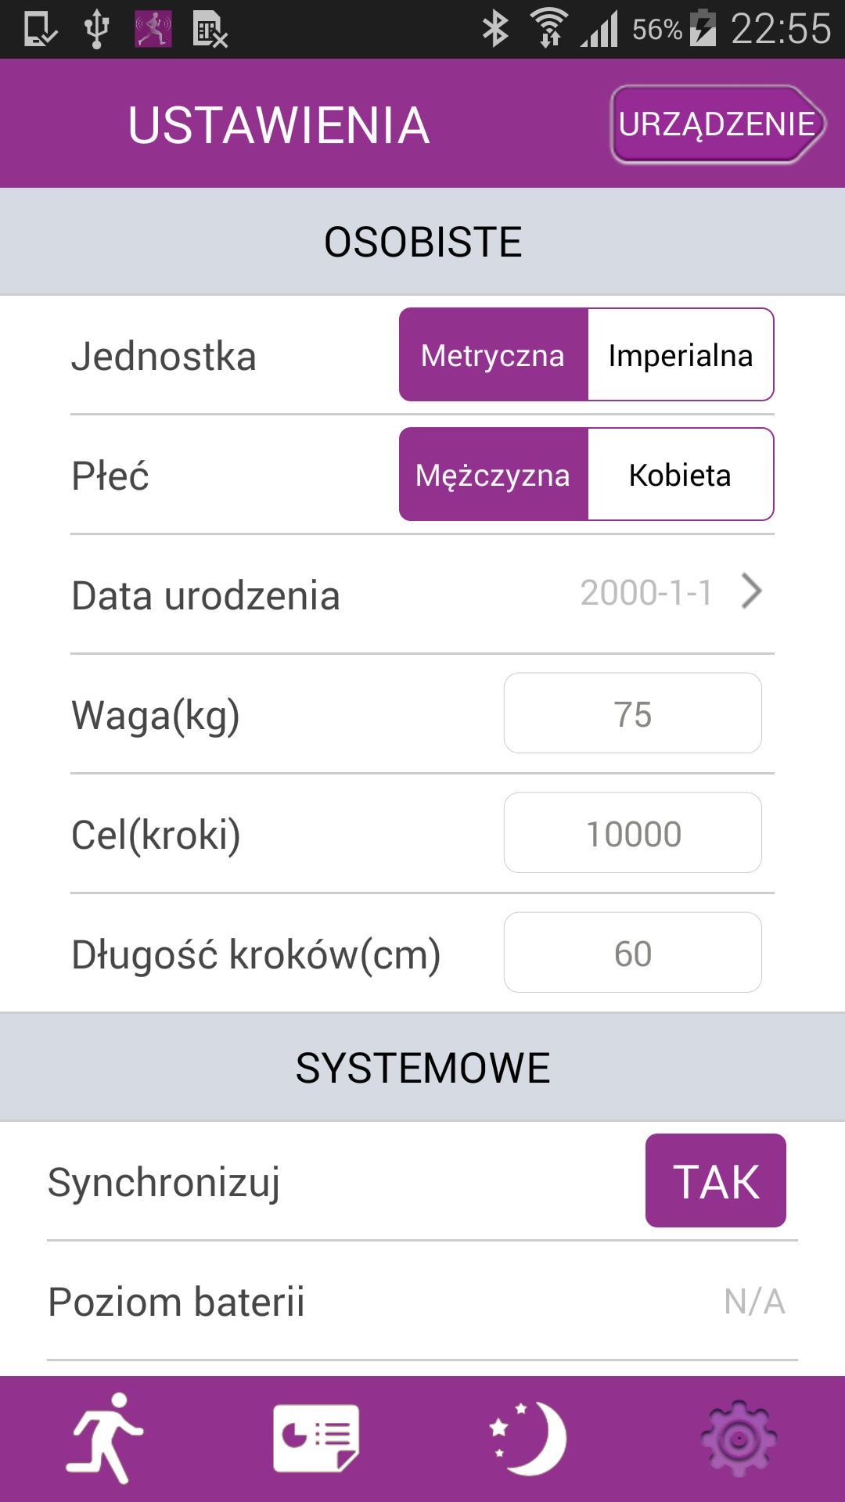The image size is (845, 1502).
Task: Tap the Poziom baterii row
Action: point(422,1302)
